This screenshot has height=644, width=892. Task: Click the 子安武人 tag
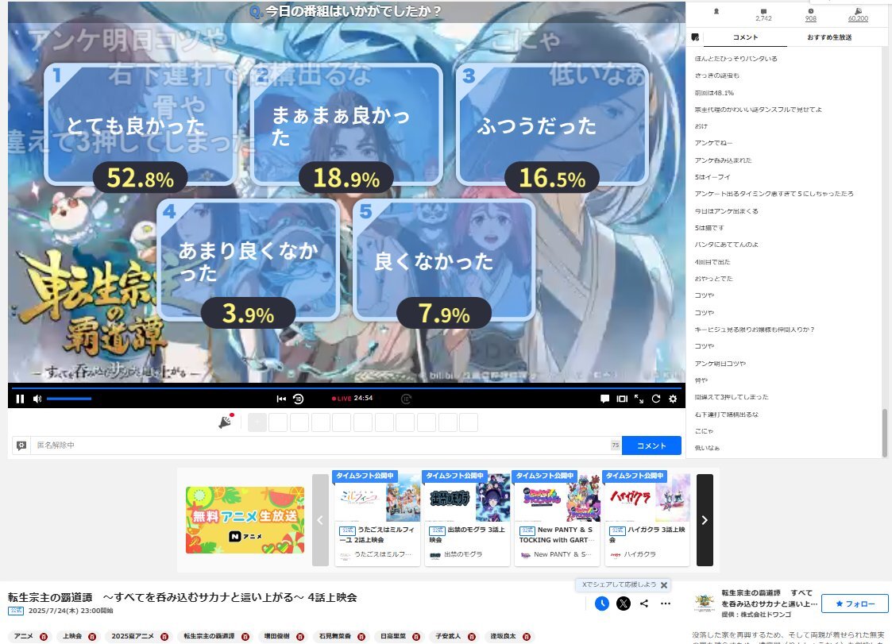click(x=448, y=636)
